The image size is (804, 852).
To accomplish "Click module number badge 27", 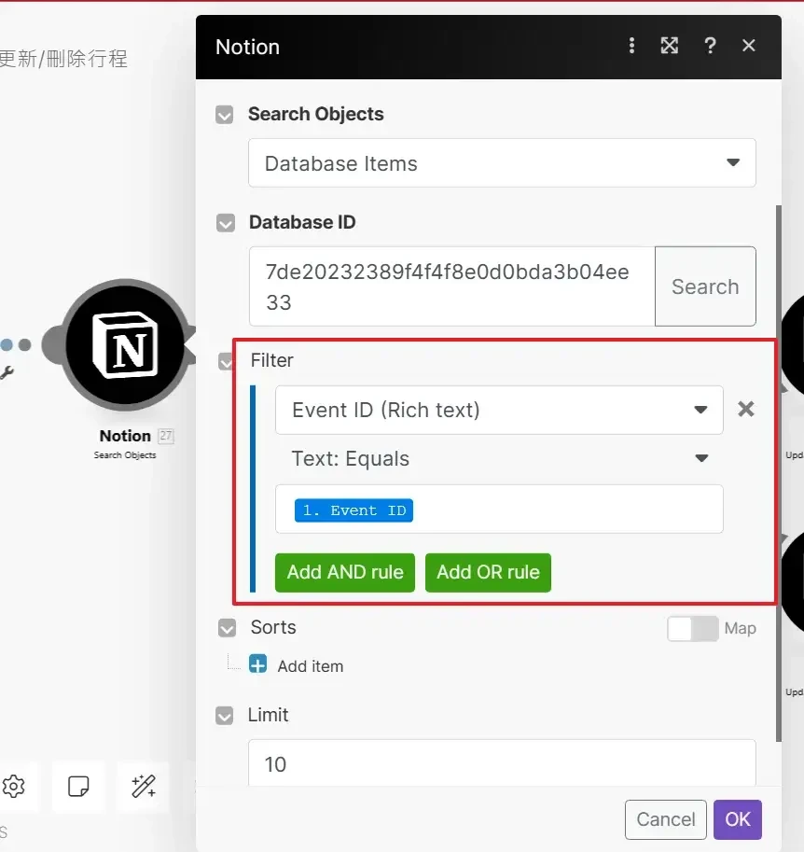I will pos(166,435).
